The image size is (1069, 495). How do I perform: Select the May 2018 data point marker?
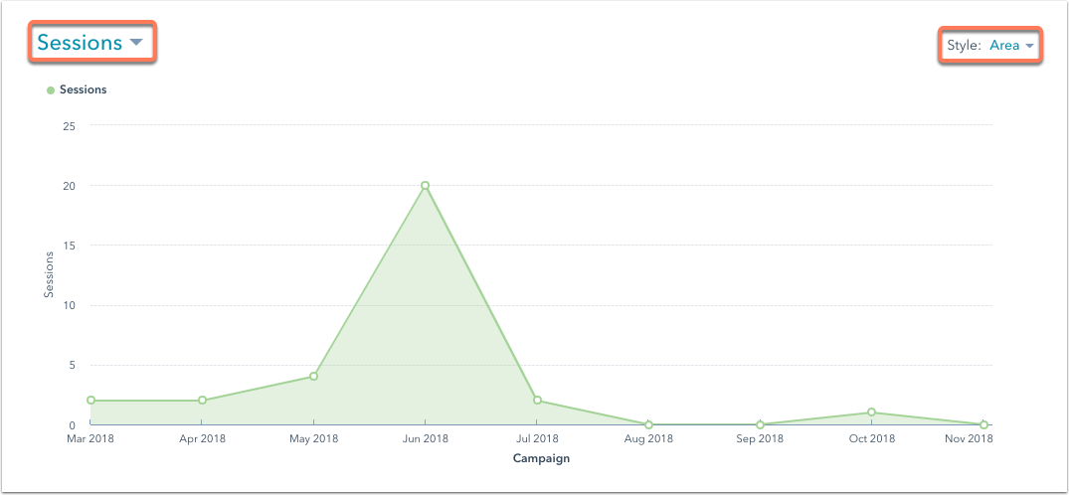pos(313,377)
